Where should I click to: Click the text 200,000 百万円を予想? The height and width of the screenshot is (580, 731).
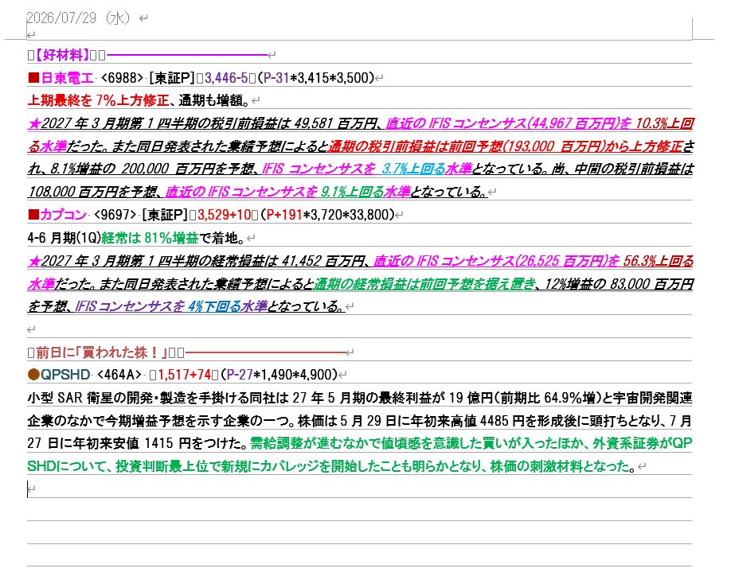pos(187,169)
